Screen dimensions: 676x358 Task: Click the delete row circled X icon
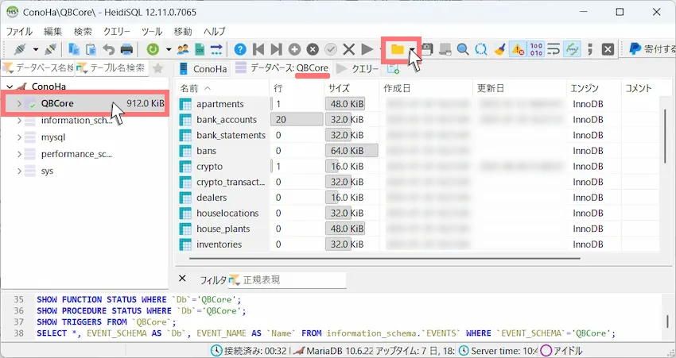pyautogui.click(x=313, y=49)
